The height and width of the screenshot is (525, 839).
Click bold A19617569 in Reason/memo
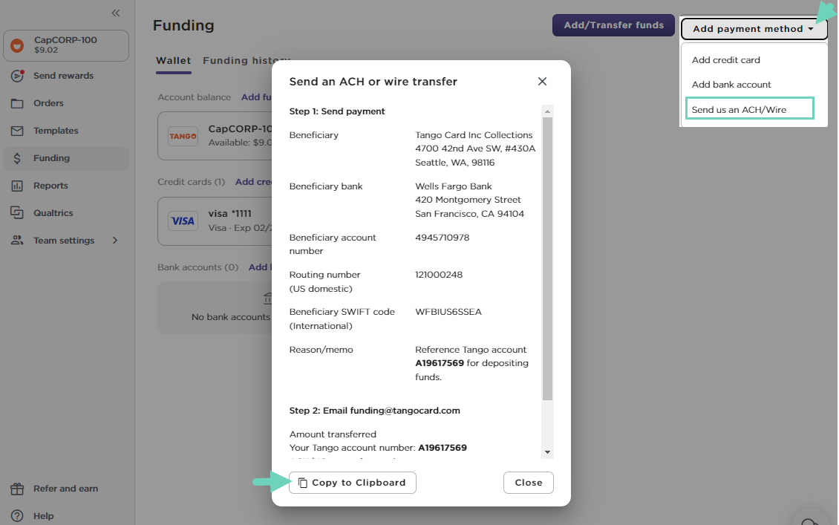pos(440,363)
